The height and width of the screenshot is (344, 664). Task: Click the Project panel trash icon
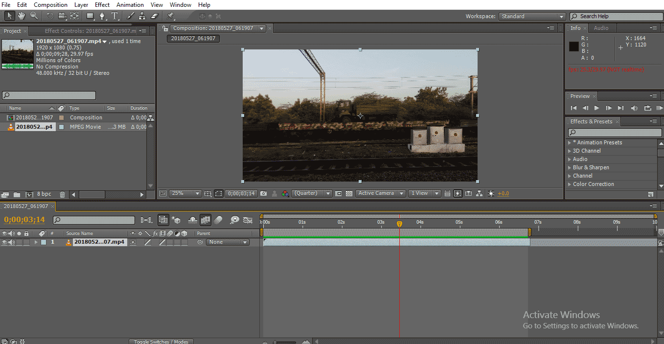[62, 194]
